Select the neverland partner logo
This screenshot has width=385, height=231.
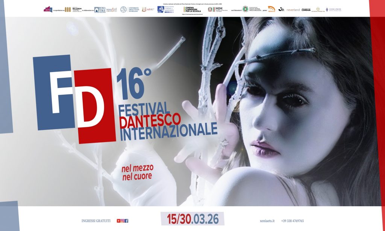coord(293,10)
